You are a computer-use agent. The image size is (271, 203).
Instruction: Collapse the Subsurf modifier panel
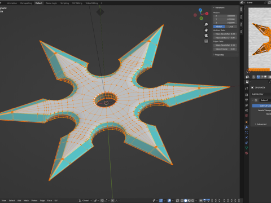252,100
